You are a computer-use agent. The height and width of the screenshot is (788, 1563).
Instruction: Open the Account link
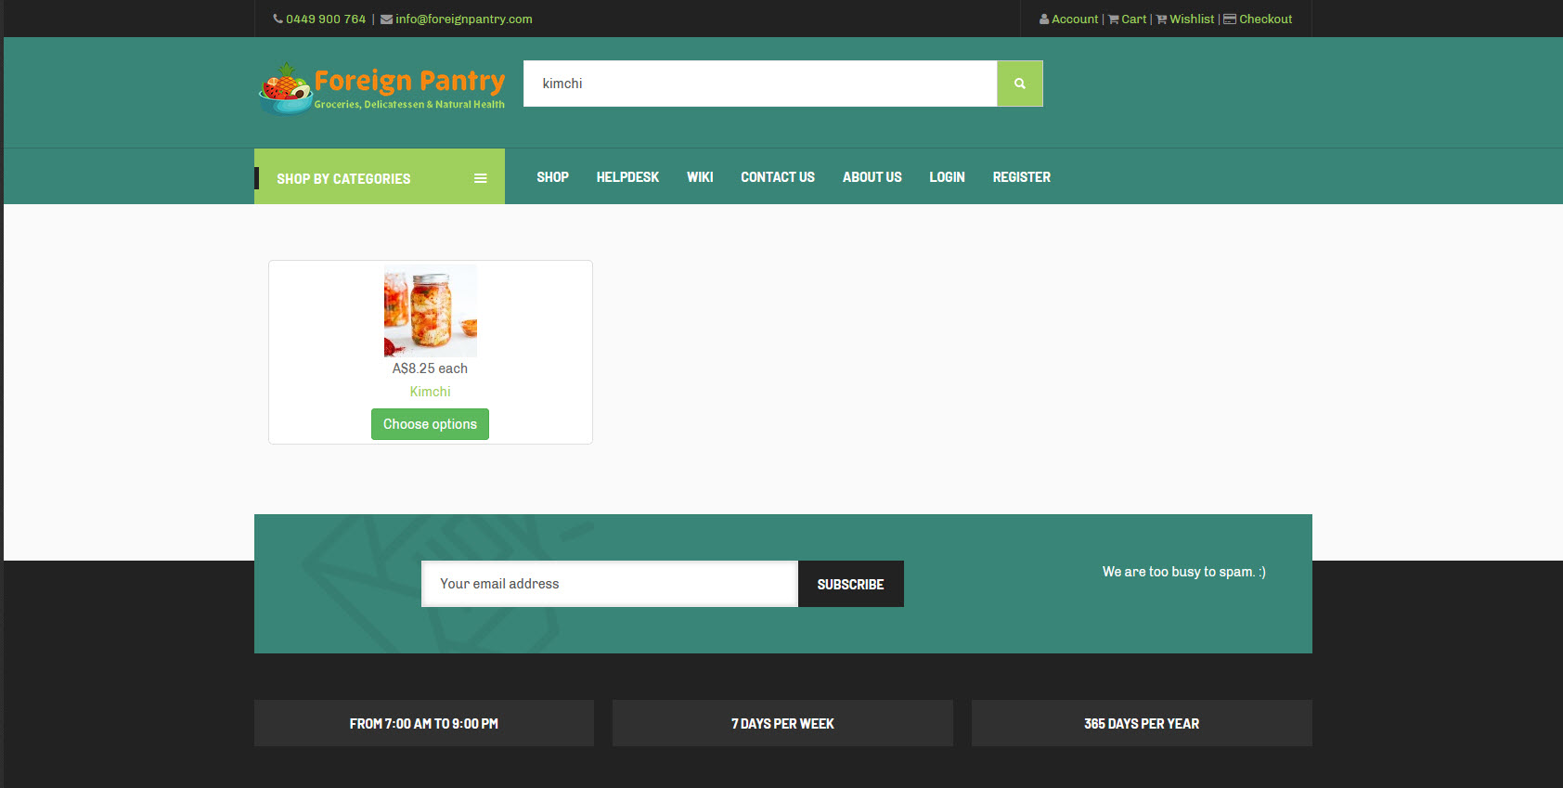point(1075,19)
